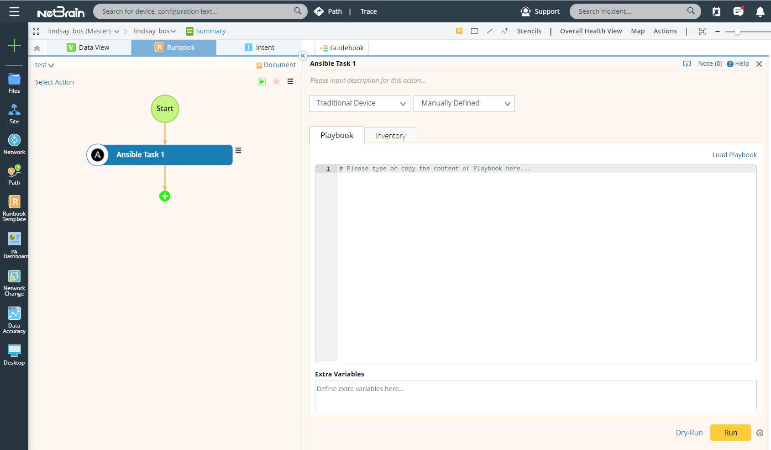Click the device search magnifier icon
Screen dimensions: 771x450
pyautogui.click(x=298, y=11)
